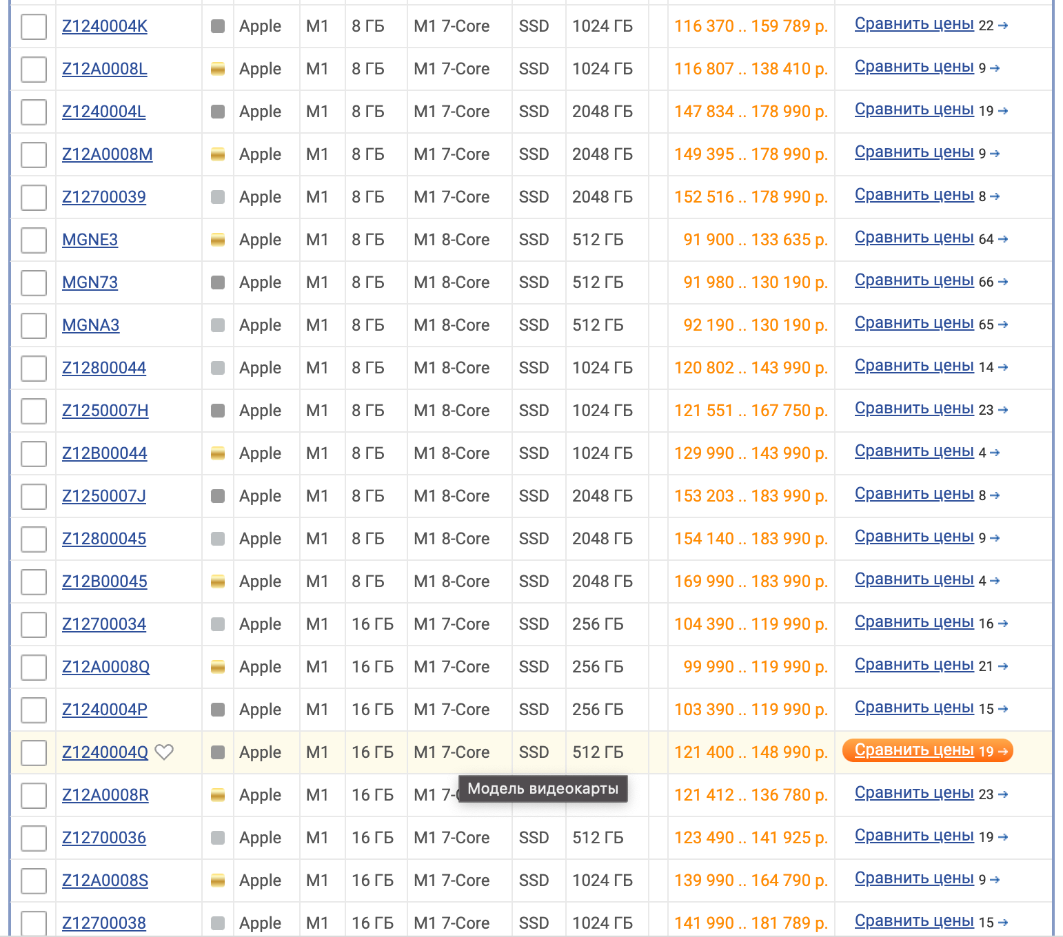
Task: Follow the Z12800044 model link
Action: coord(104,368)
